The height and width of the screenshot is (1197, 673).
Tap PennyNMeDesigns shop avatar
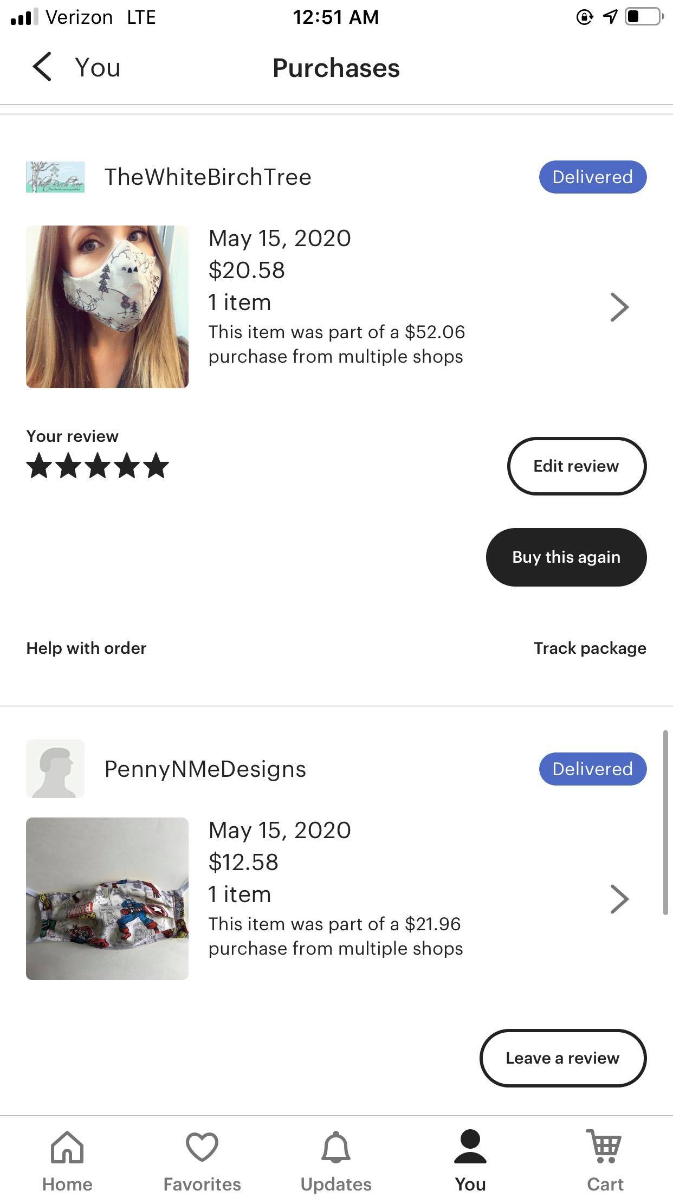[55, 769]
